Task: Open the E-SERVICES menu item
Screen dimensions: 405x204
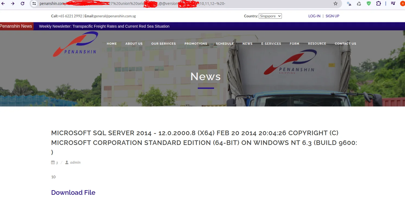Action: [271, 44]
